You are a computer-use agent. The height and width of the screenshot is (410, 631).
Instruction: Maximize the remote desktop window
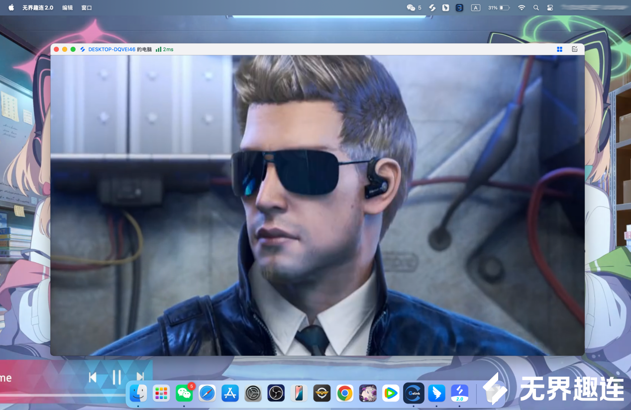[x=73, y=49]
